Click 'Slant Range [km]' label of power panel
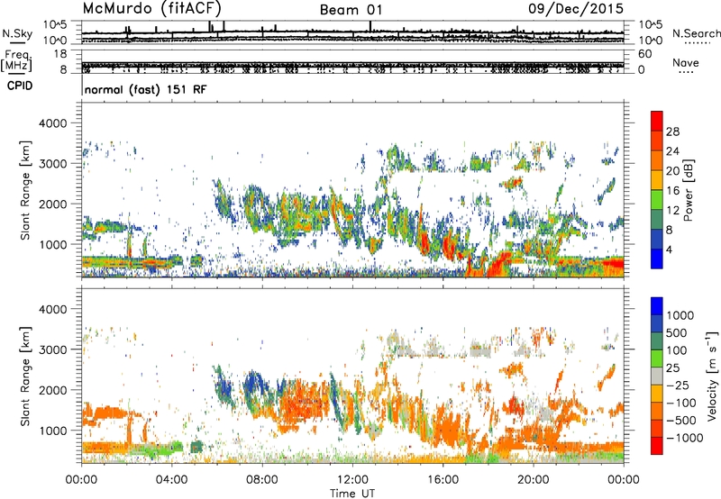The image size is (721, 499). (x=25, y=190)
